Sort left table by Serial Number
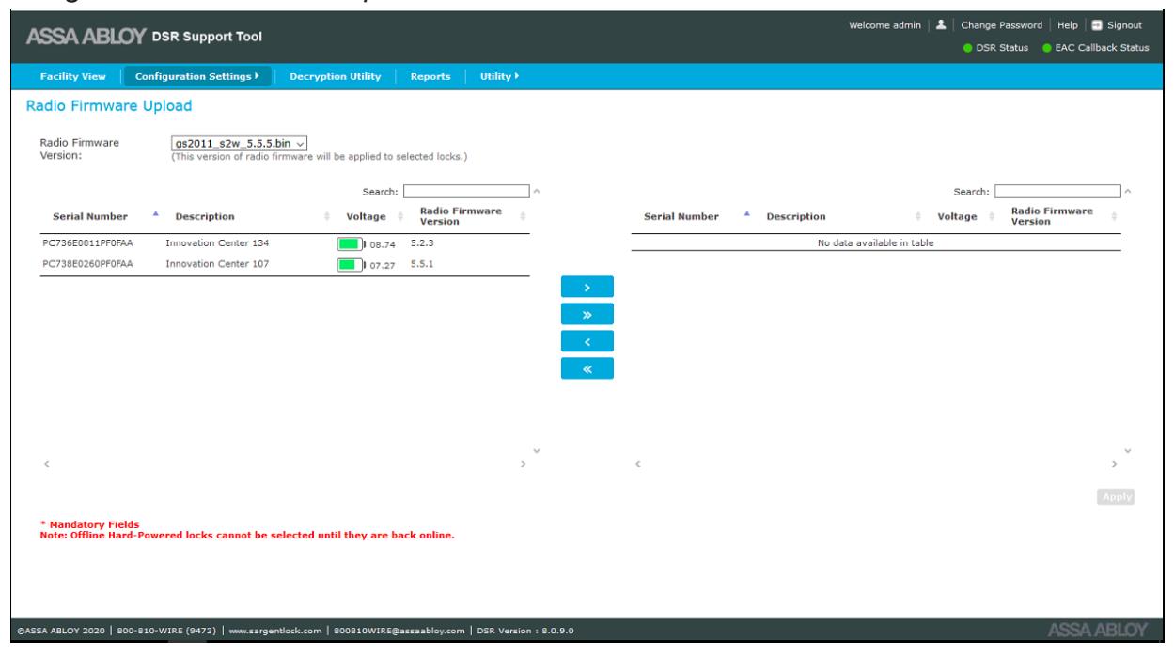This screenshot has width=1174, height=655. tap(97, 216)
